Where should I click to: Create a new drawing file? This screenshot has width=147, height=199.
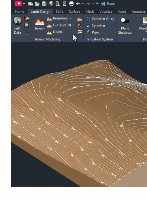31,4
